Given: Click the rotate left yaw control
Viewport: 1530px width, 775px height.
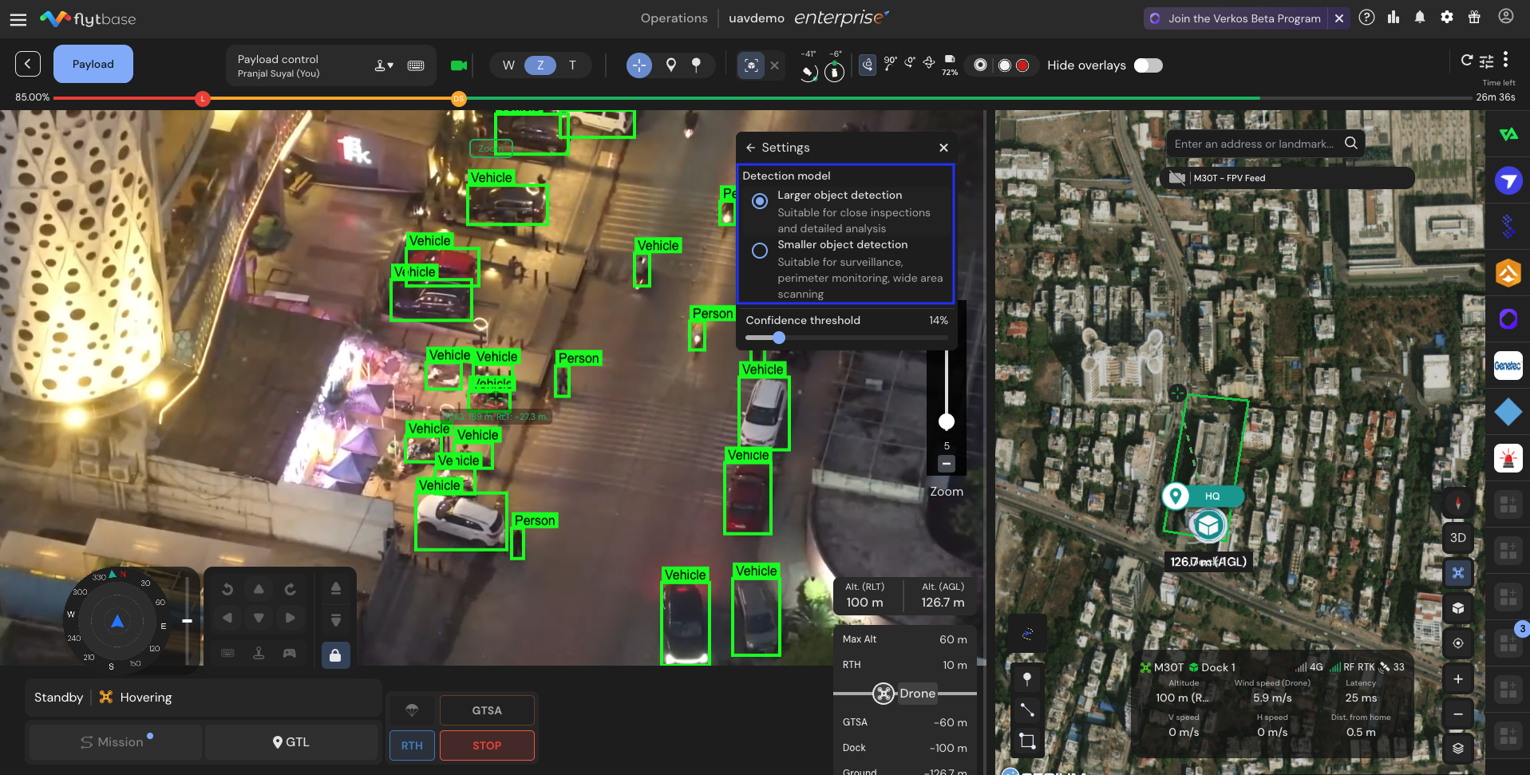Looking at the screenshot, I should tap(227, 590).
